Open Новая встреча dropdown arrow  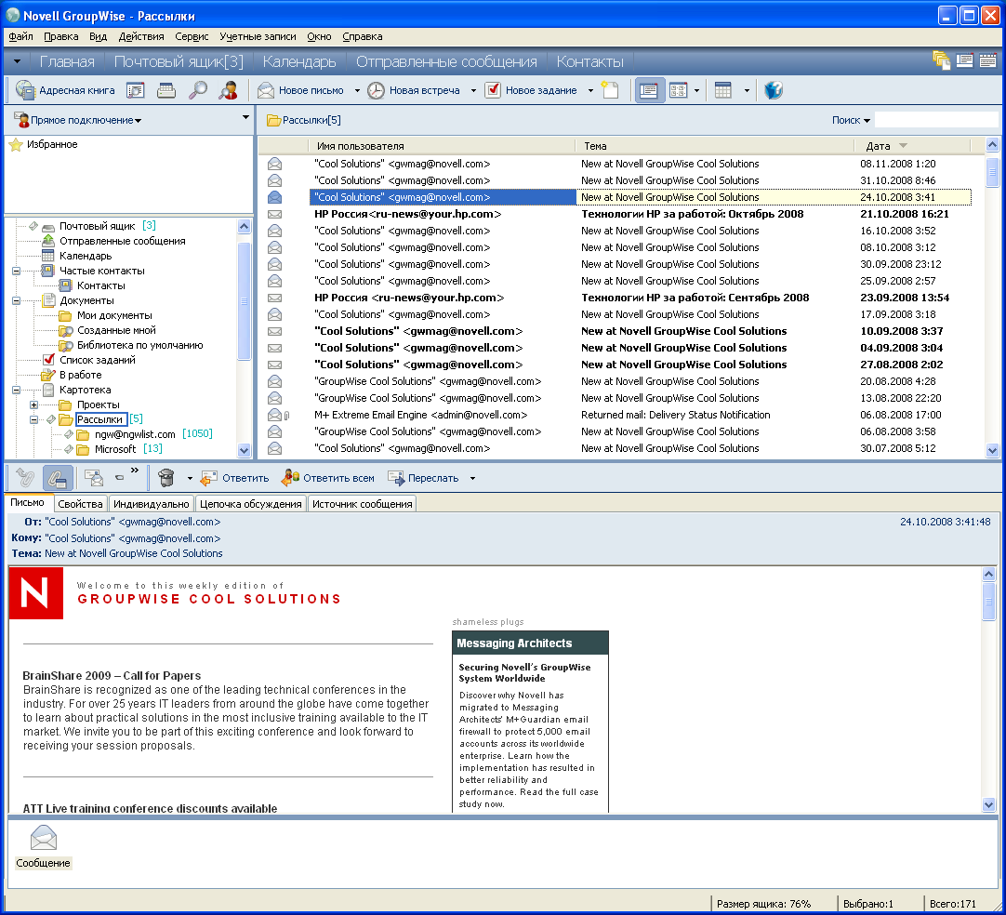click(x=473, y=91)
